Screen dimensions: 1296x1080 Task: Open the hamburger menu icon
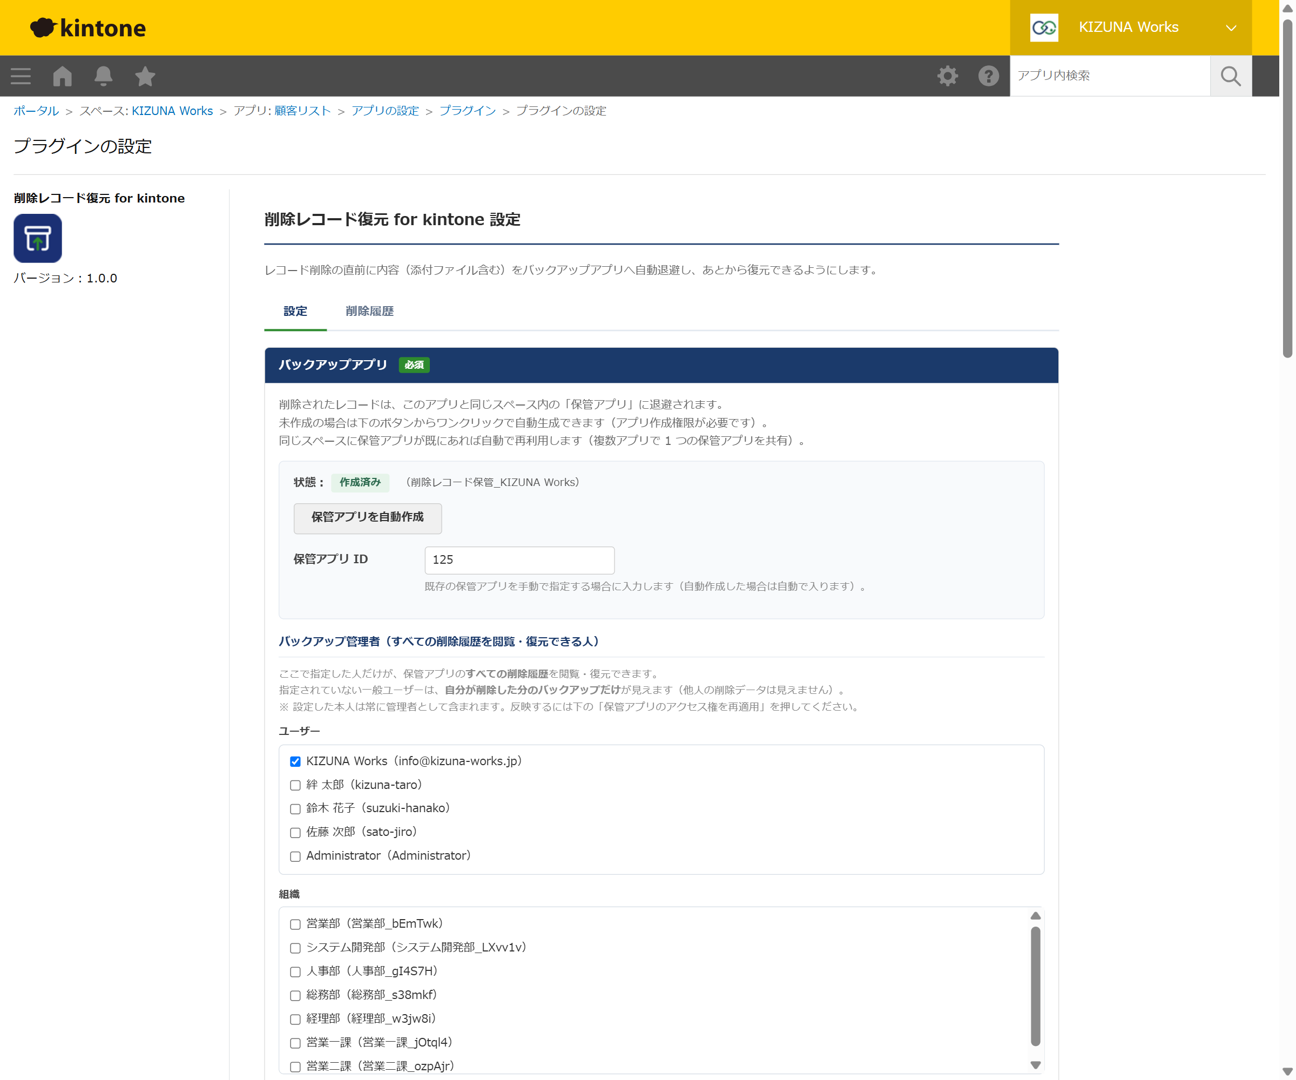point(21,76)
